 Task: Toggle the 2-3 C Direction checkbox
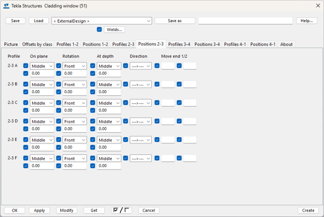[126, 103]
